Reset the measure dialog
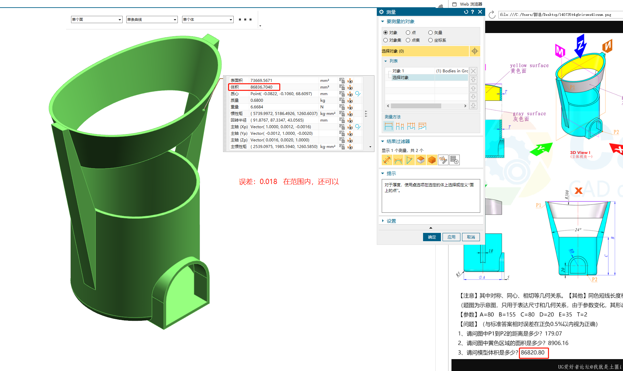The height and width of the screenshot is (371, 623). [466, 12]
